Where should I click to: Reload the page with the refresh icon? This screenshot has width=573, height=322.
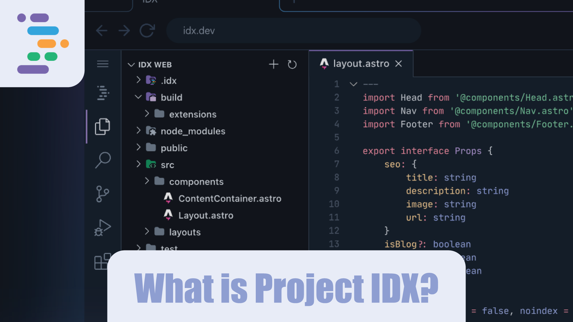(147, 30)
